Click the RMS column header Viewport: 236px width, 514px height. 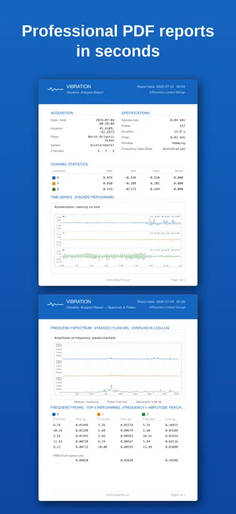(x=110, y=171)
